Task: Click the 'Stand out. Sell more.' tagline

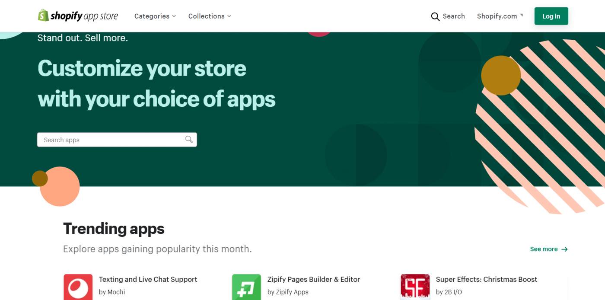Action: click(83, 38)
